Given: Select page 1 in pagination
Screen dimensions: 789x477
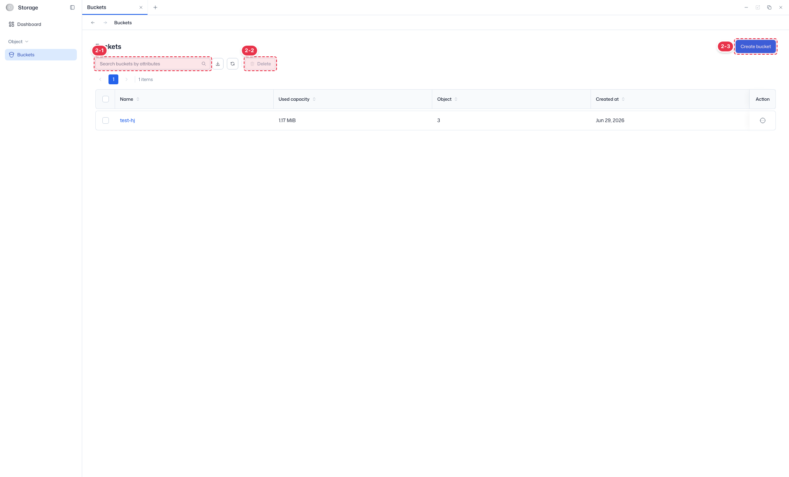Looking at the screenshot, I should [x=113, y=79].
